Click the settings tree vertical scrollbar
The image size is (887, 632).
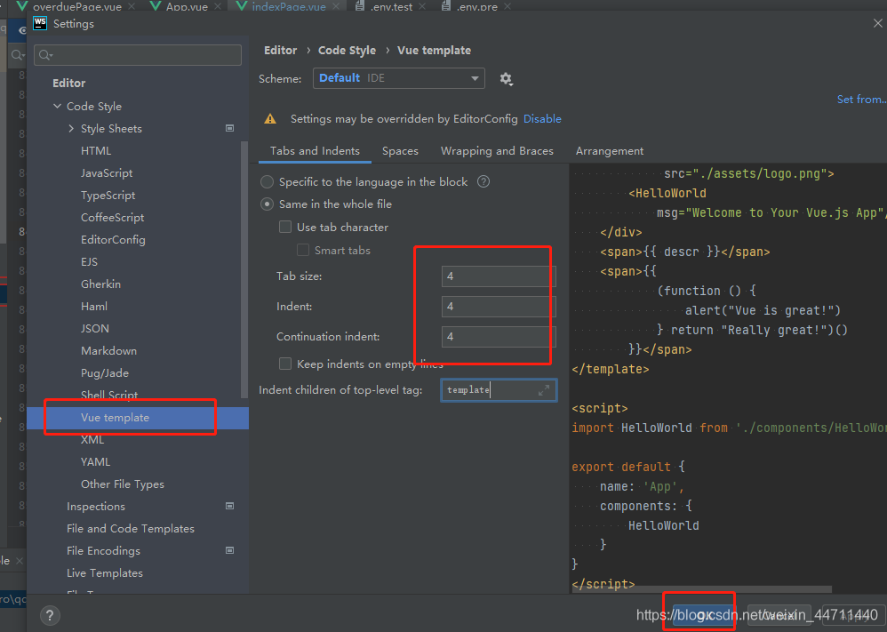point(244,268)
